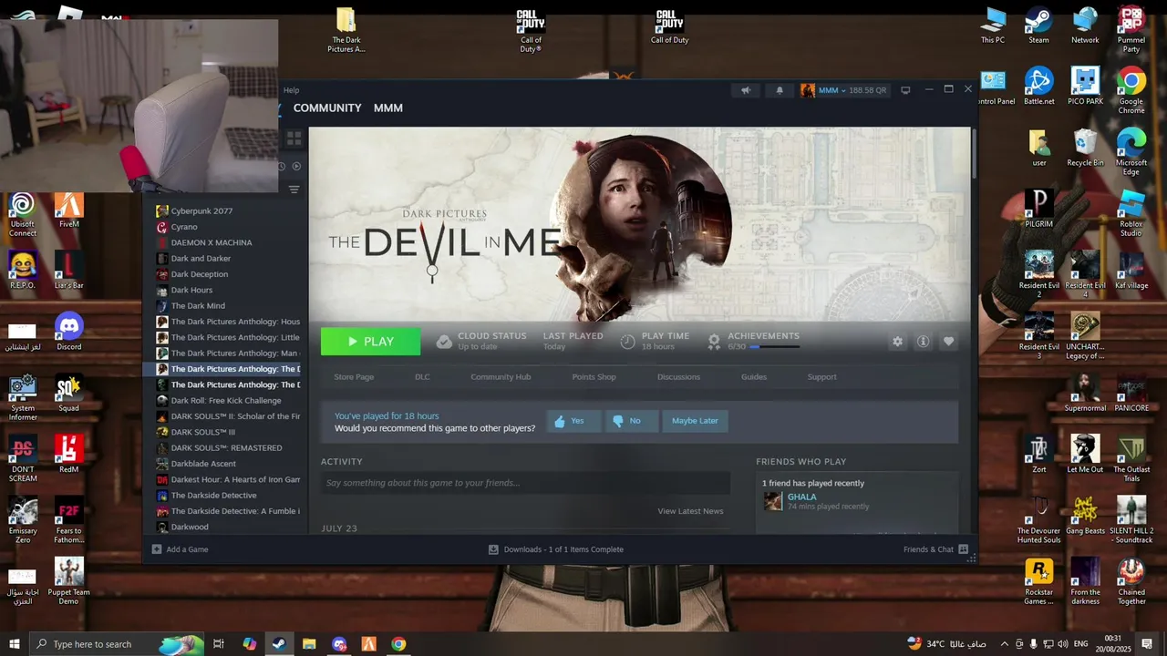Open Discord desktop icon

(69, 332)
